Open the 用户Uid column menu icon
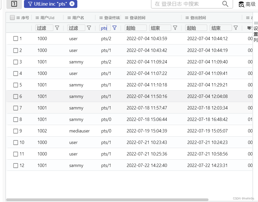The width and height of the screenshot is (258, 202). click(x=37, y=18)
